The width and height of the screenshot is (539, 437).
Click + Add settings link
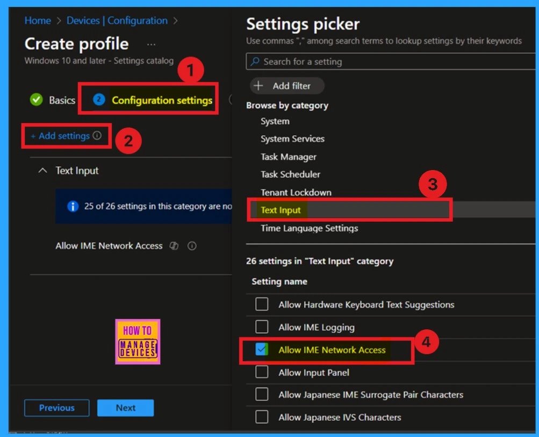[60, 136]
